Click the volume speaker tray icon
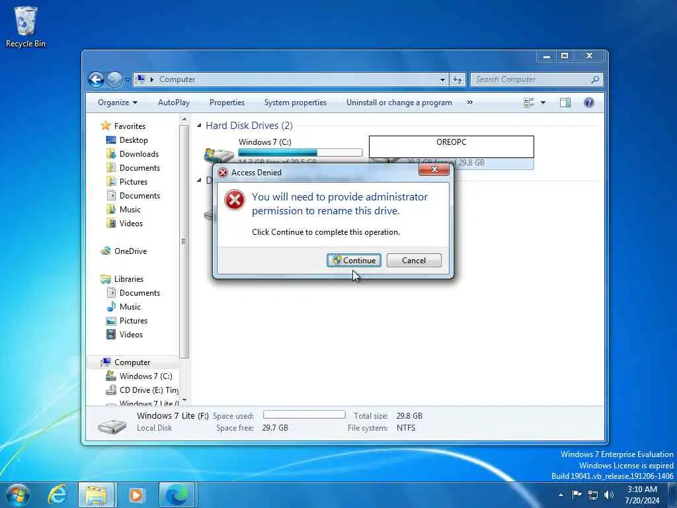Image resolution: width=677 pixels, height=508 pixels. click(x=609, y=495)
